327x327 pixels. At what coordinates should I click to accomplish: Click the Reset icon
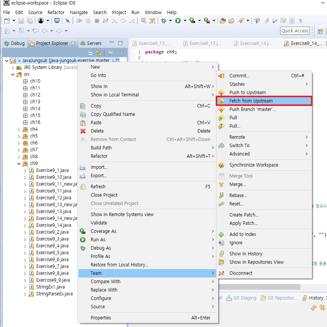[221, 204]
